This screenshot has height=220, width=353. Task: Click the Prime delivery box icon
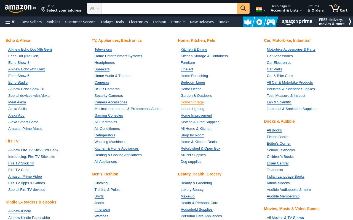pos(248,22)
